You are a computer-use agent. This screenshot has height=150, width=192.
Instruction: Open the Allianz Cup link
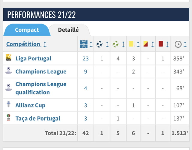[x=30, y=105]
